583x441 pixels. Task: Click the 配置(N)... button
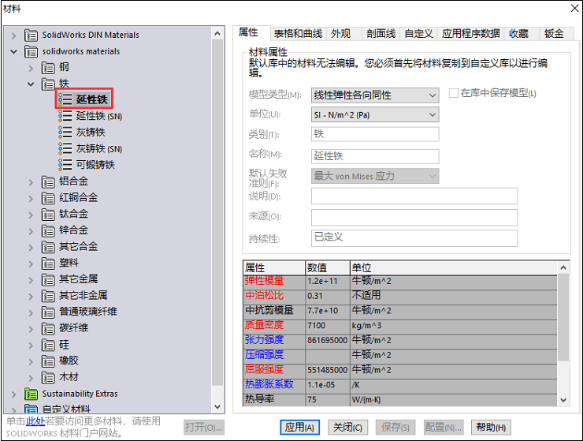pyautogui.click(x=444, y=428)
